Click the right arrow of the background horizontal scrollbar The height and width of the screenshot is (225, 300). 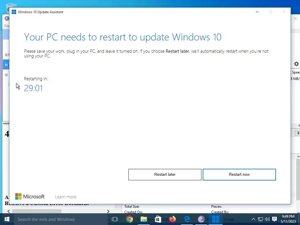[x=108, y=211]
